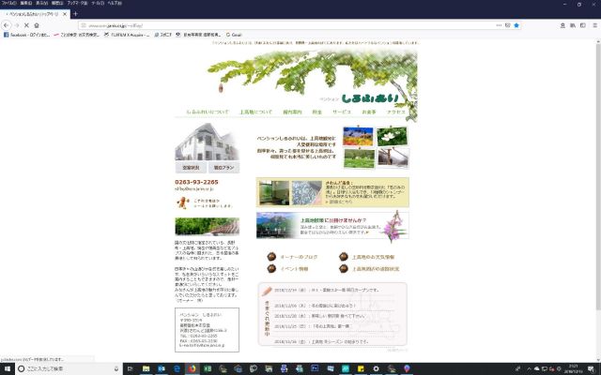The height and width of the screenshot is (375, 601).
Task: Click the 空室状況 button under building photo
Action: [189, 167]
